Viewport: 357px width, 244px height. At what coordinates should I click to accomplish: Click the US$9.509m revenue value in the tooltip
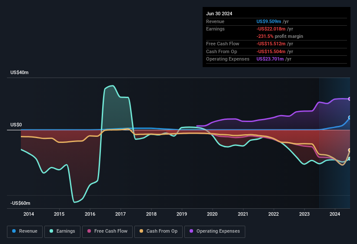tap(270, 21)
